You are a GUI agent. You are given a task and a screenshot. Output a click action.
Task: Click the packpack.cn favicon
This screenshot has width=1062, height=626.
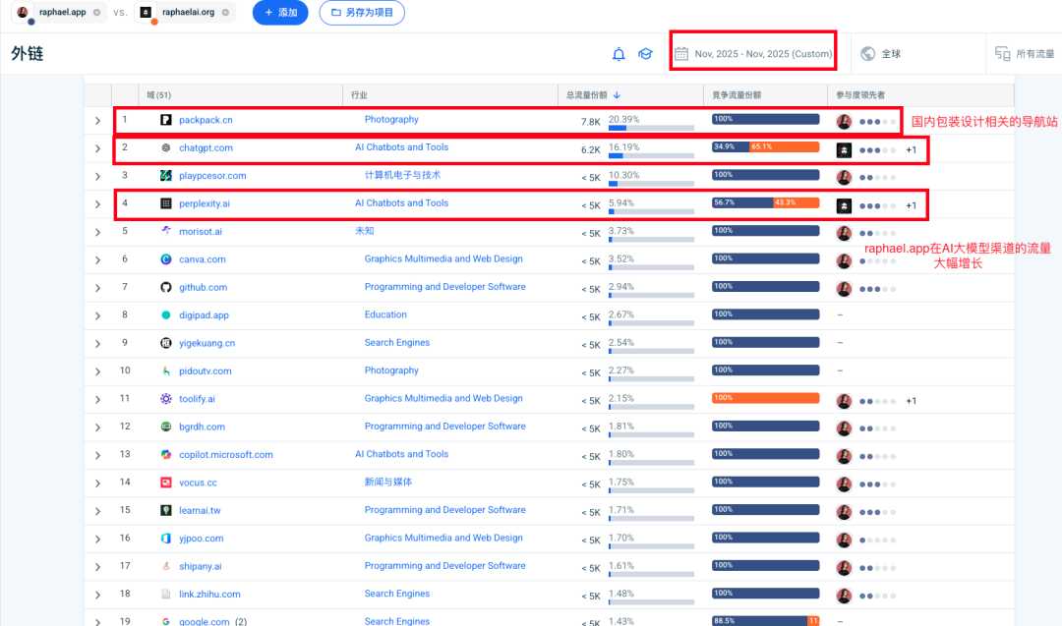click(166, 120)
